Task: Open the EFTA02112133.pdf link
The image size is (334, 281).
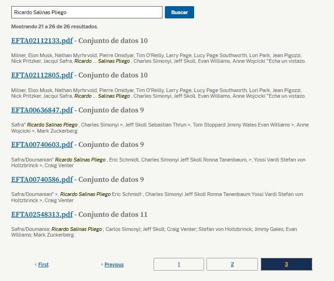Action: coord(42,41)
